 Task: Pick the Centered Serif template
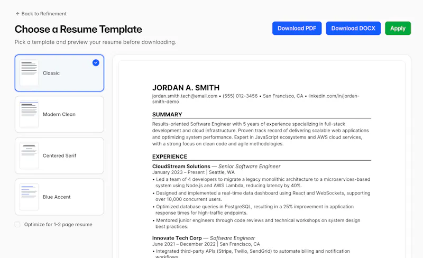pyautogui.click(x=59, y=156)
